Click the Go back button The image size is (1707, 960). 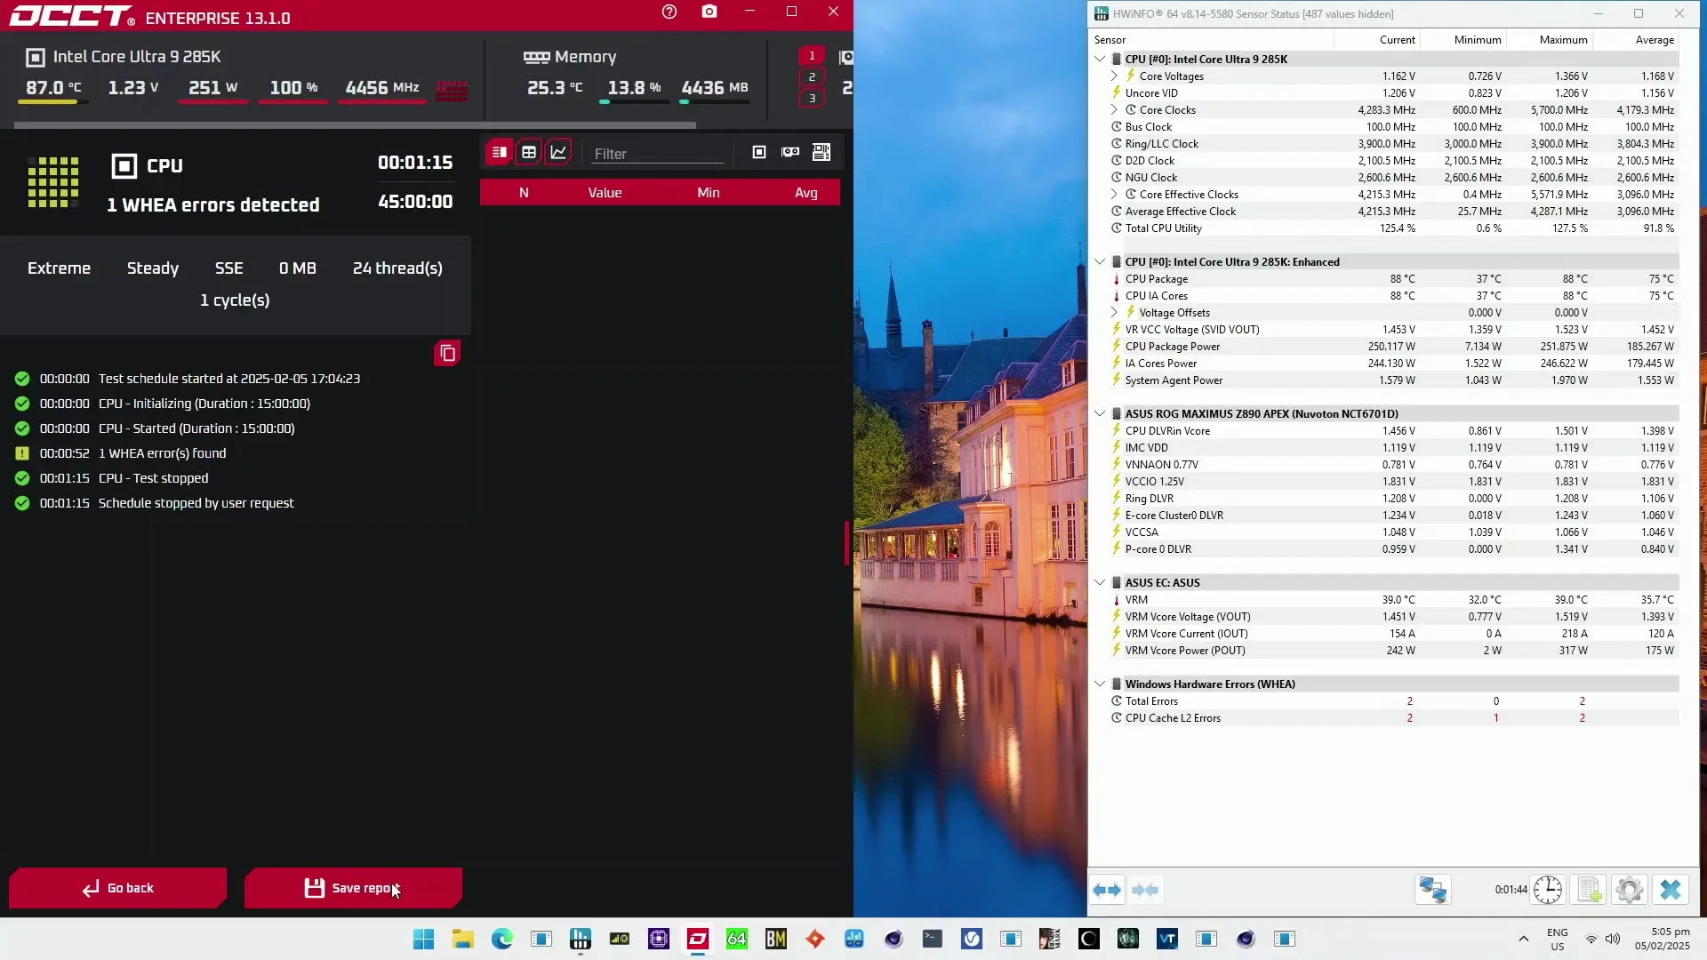[117, 888]
